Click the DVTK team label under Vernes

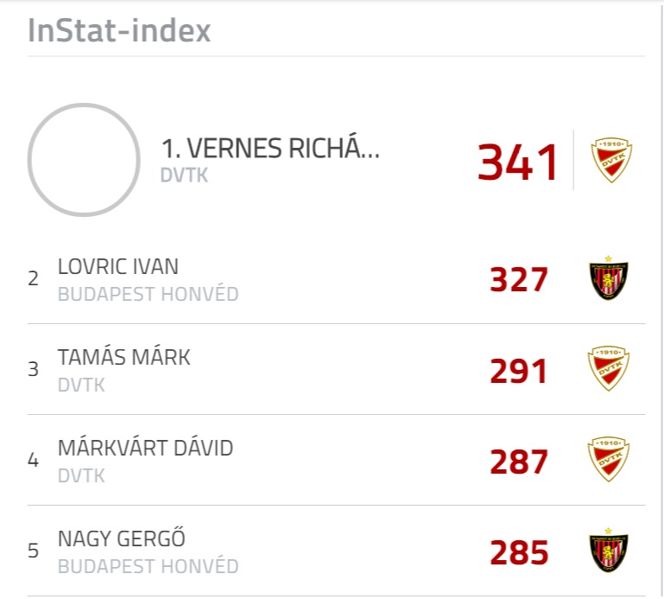[184, 175]
